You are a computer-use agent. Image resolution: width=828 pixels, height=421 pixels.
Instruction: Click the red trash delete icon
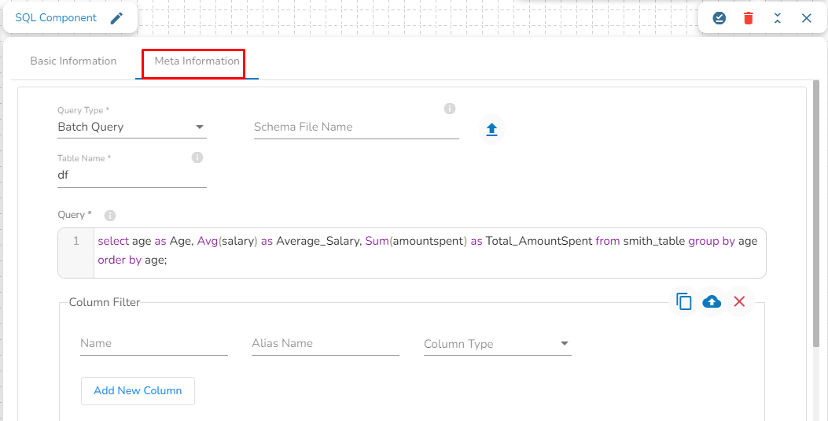point(748,17)
